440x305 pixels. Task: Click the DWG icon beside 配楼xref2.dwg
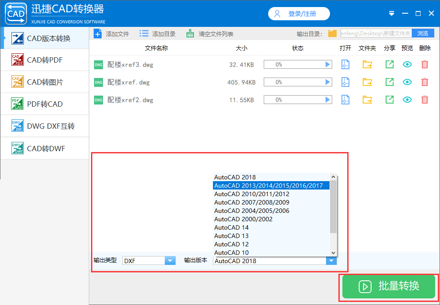click(99, 100)
